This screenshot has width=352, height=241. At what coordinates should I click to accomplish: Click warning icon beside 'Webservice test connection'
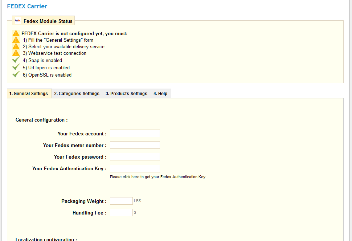(16, 53)
